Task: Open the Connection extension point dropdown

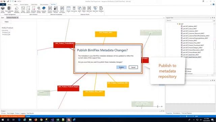Action: [74, 9]
